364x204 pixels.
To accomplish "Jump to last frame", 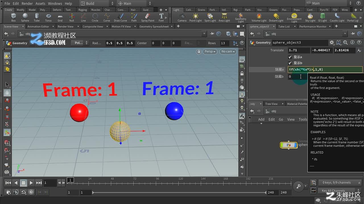I will [39, 183].
